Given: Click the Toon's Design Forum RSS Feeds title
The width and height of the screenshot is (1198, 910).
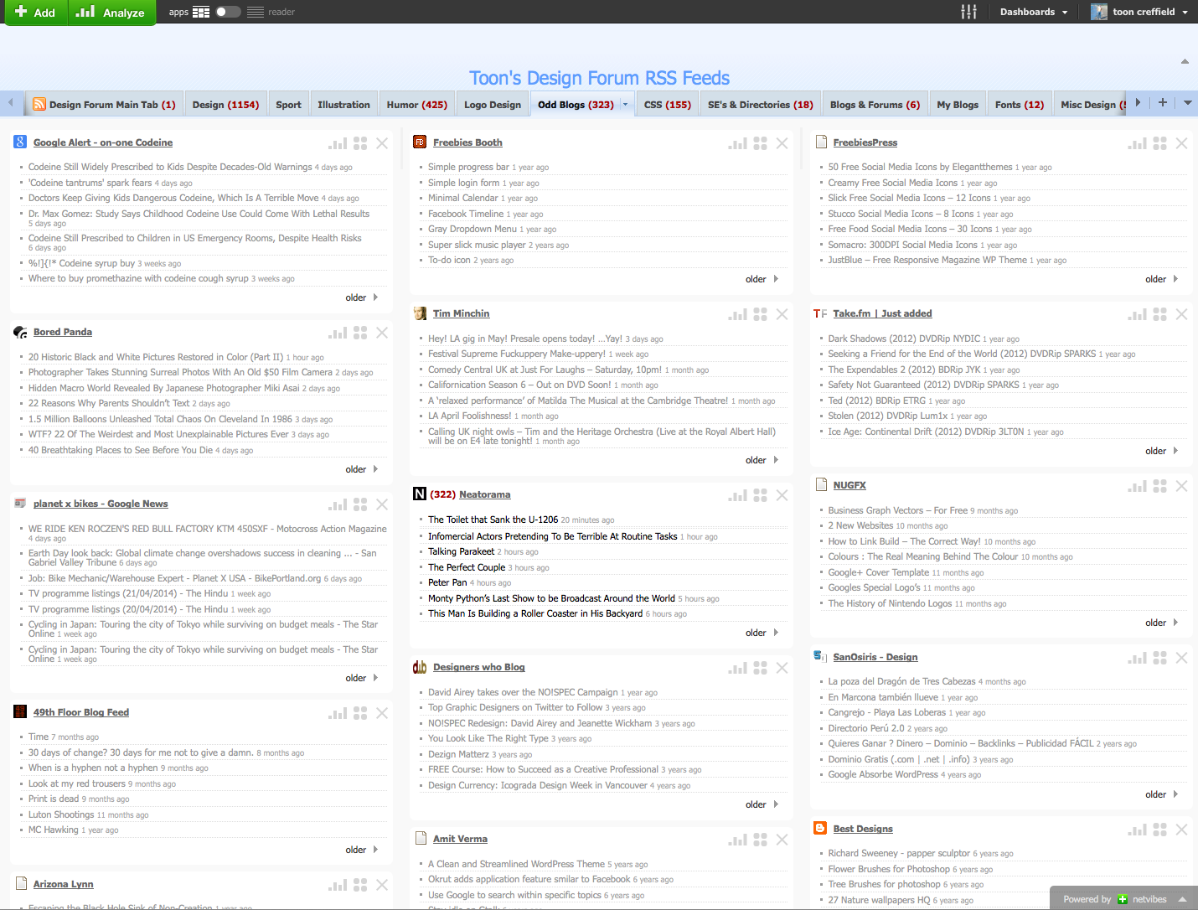Looking at the screenshot, I should click(x=599, y=78).
